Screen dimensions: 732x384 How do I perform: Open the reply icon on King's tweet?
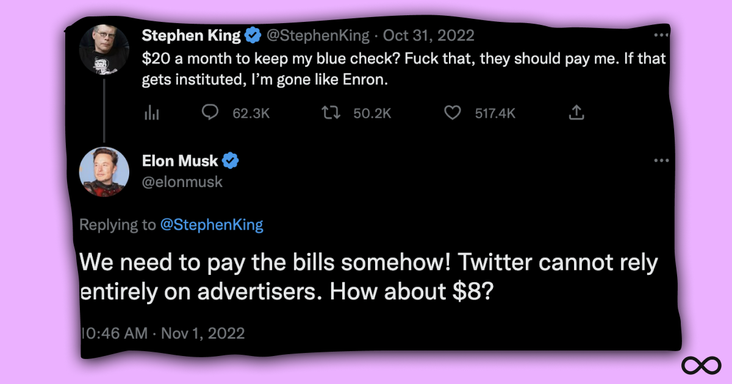(209, 113)
